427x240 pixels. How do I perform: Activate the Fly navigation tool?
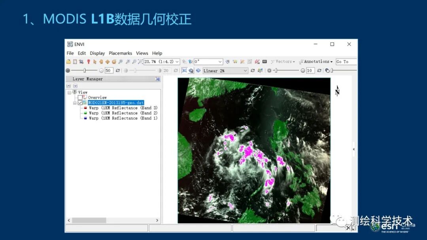[108, 62]
